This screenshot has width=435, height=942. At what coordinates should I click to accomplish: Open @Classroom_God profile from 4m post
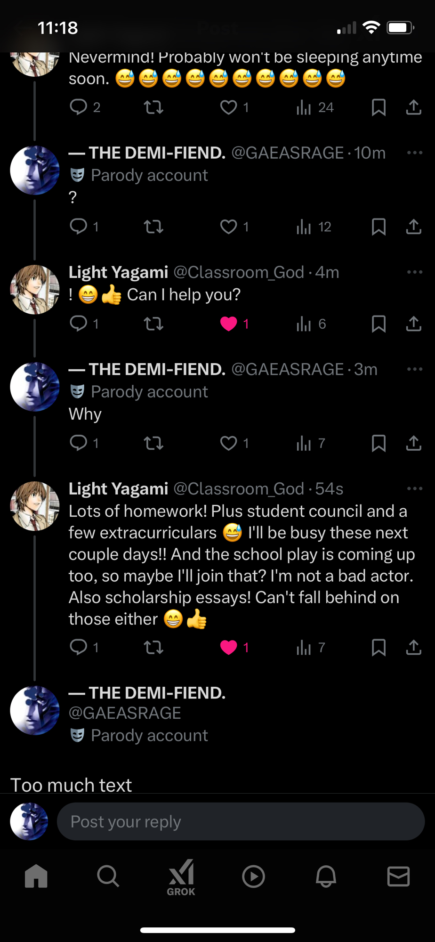(238, 272)
